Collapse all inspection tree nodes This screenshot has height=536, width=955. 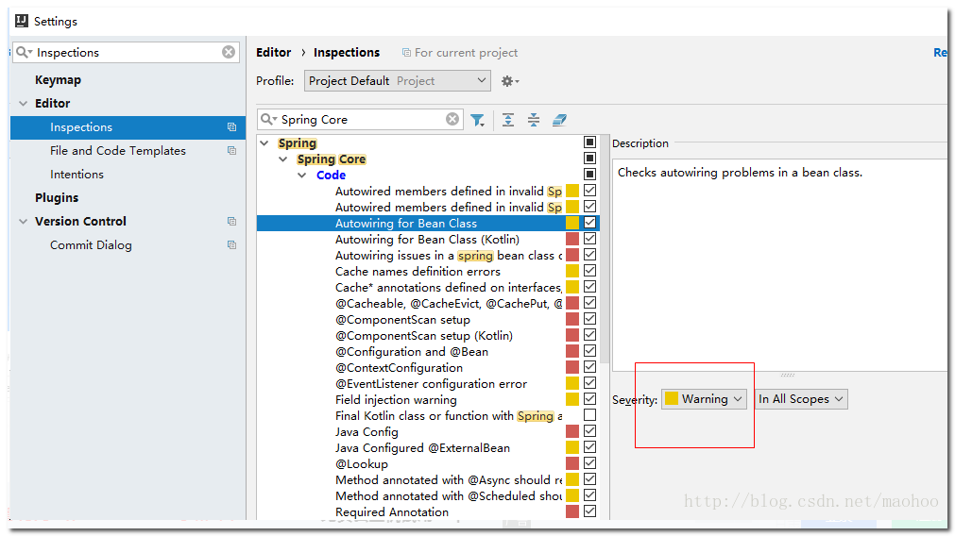(534, 120)
